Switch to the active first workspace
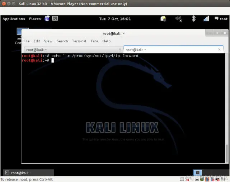230x182 pixels. [x=197, y=173]
